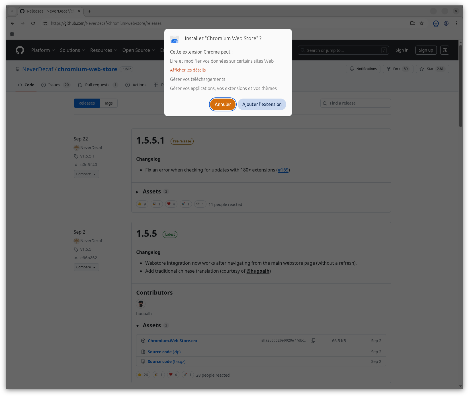Toggle thumbs up reaction on 1.5.5 release
Screen dimensions: 469x396
tap(143, 375)
